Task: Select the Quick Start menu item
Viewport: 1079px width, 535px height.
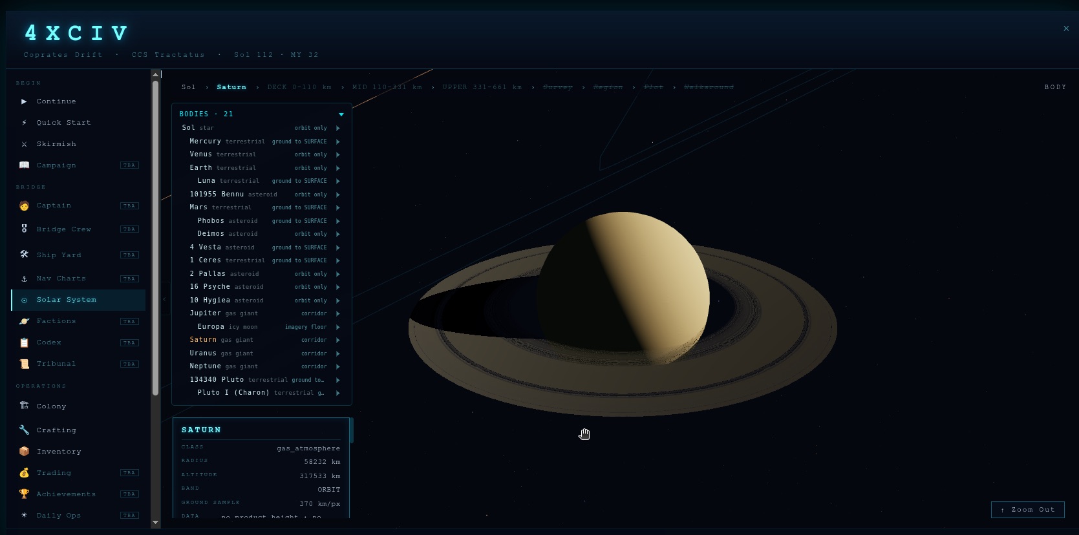Action: [x=78, y=123]
